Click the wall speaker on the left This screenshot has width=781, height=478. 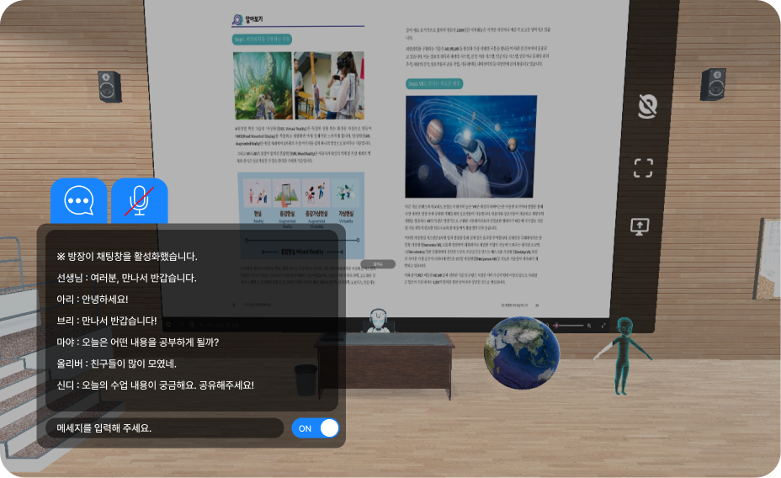(x=111, y=85)
